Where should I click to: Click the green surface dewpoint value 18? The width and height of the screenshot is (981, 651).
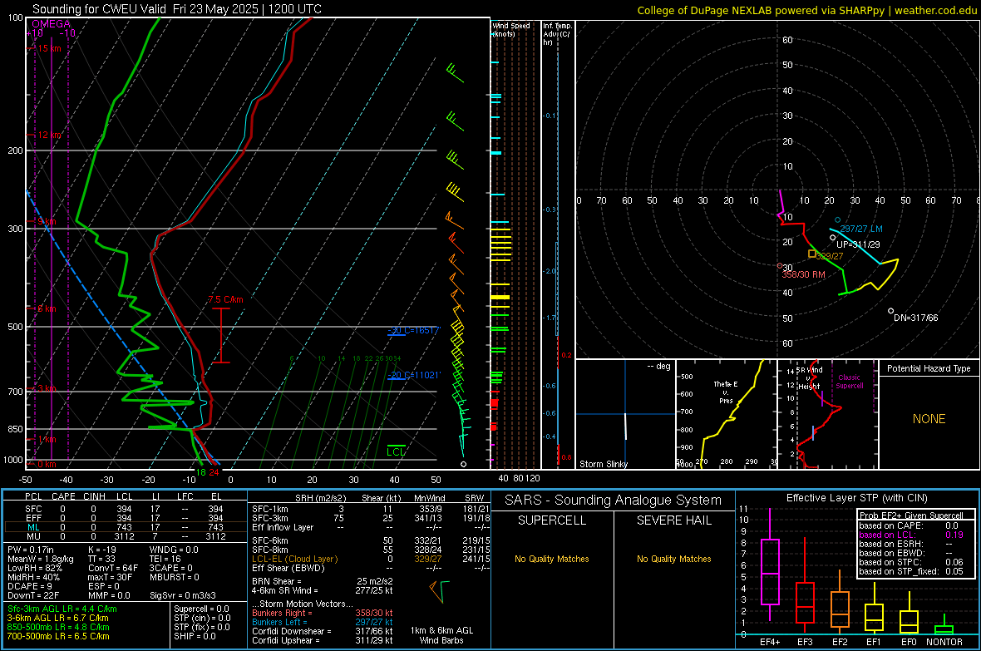tap(201, 472)
